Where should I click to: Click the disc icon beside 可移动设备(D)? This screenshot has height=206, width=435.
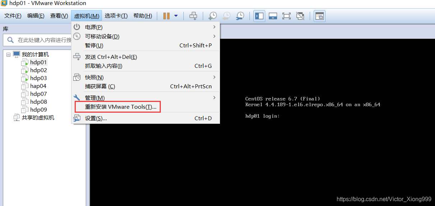(77, 36)
